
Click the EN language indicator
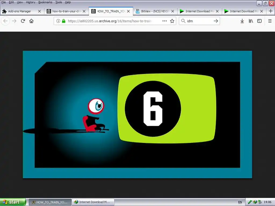point(240,202)
